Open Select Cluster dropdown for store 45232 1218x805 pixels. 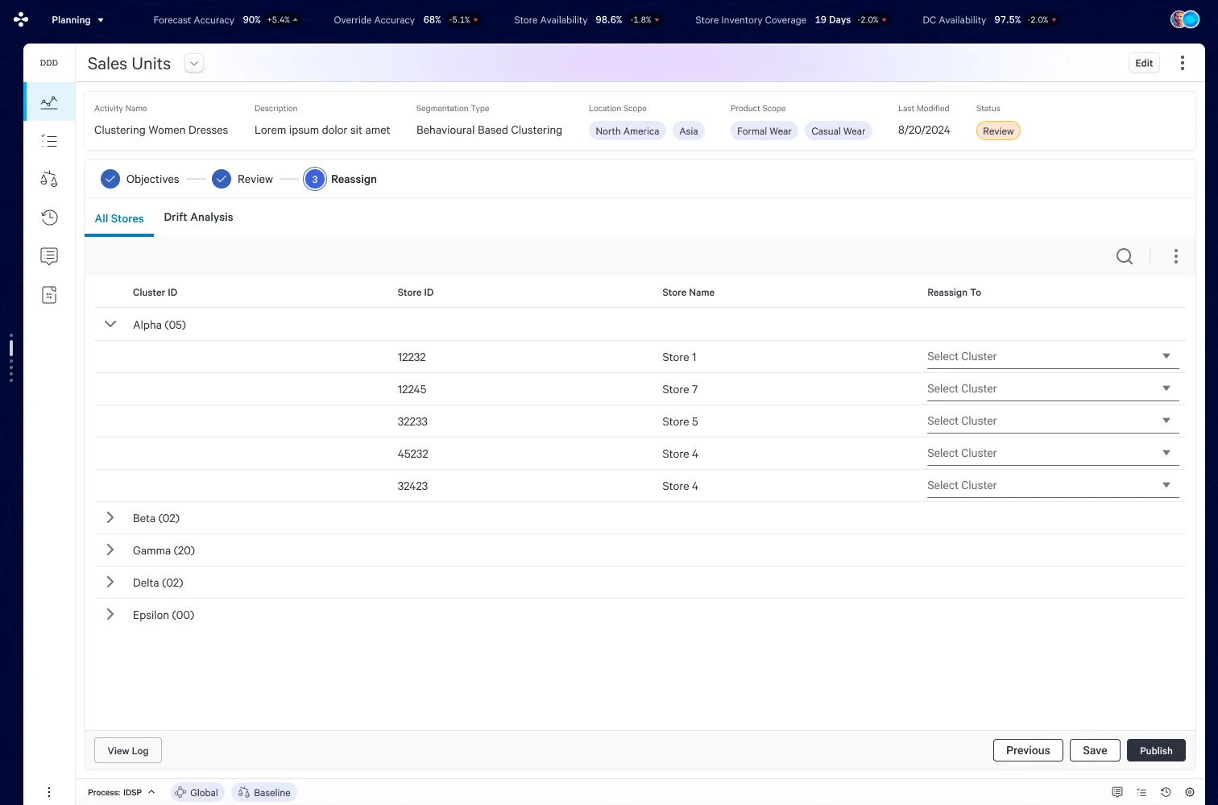click(x=1053, y=454)
